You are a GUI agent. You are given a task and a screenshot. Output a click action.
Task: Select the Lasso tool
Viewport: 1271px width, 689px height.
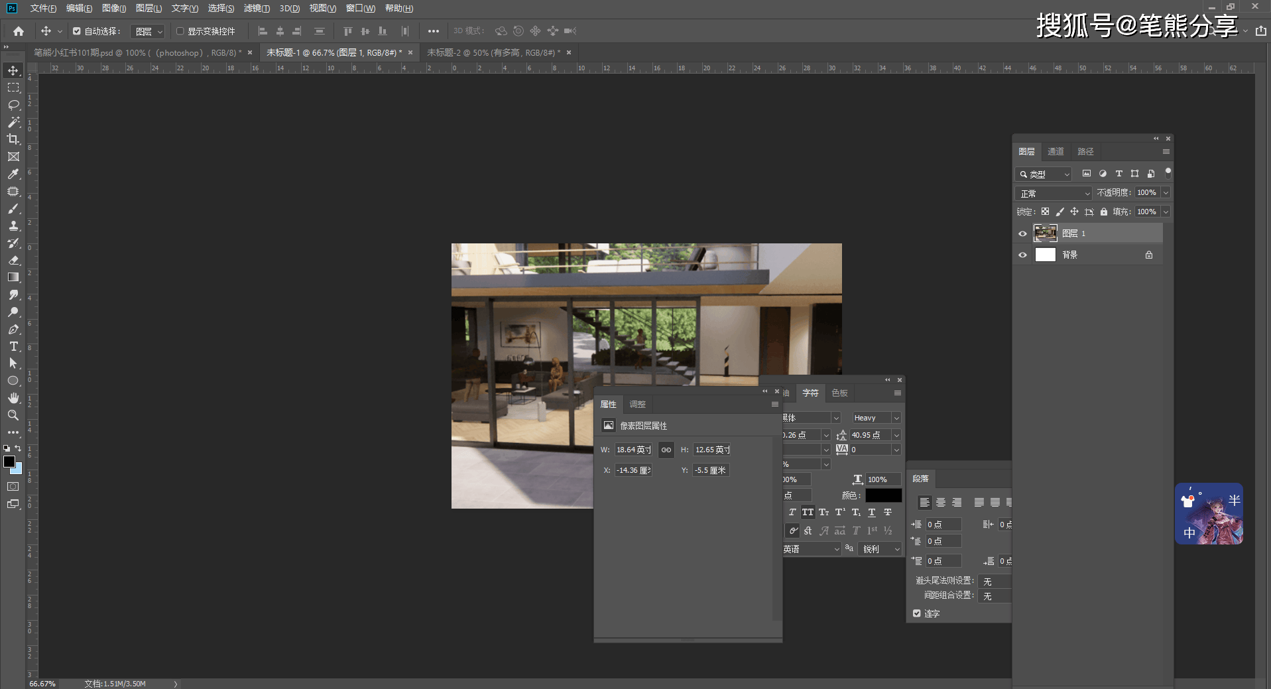point(13,105)
